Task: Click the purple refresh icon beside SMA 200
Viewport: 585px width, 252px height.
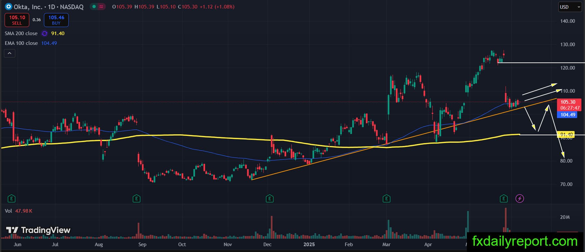Action: (45, 33)
